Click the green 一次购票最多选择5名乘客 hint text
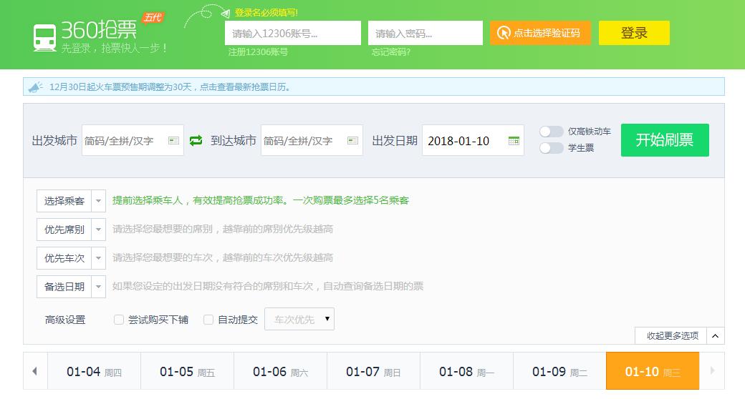Image resolution: width=745 pixels, height=399 pixels. coord(350,200)
